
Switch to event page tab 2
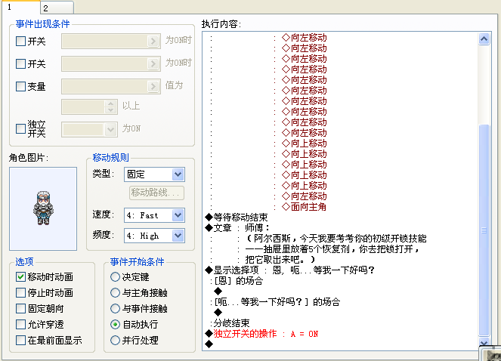(x=57, y=8)
